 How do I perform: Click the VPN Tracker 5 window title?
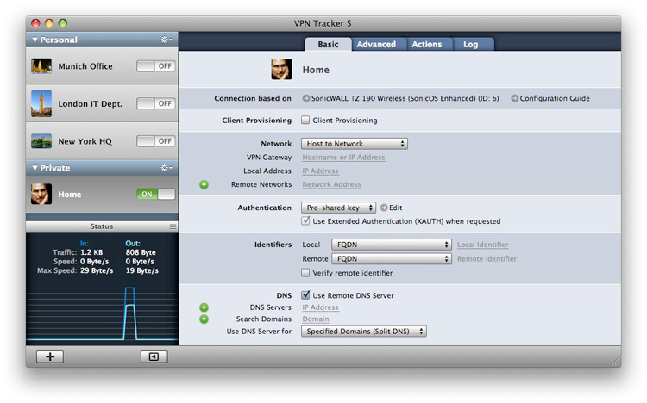323,23
